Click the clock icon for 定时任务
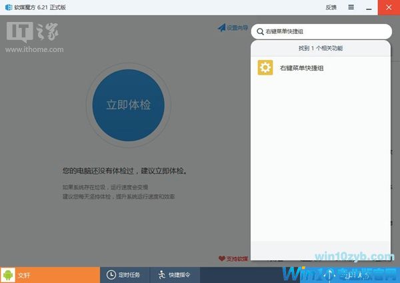 point(111,274)
